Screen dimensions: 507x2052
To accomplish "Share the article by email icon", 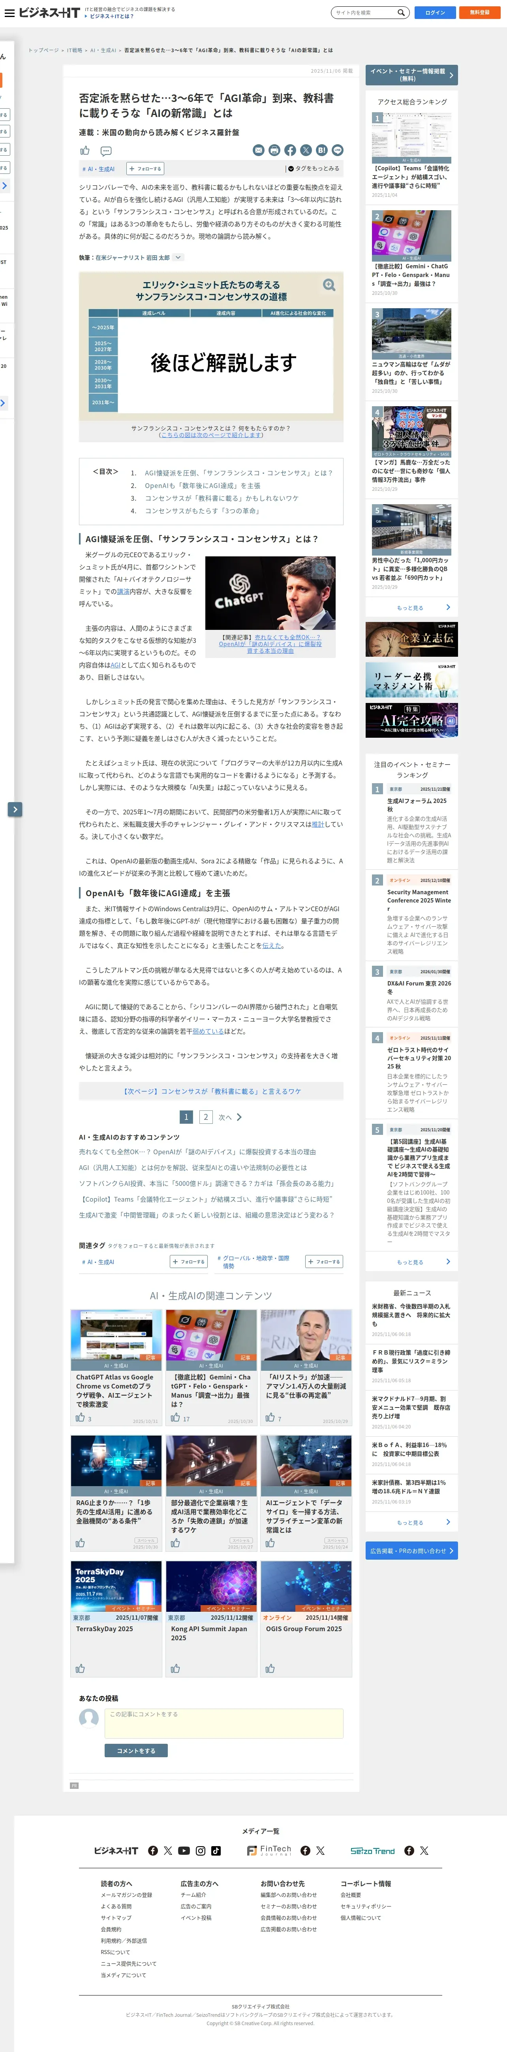I will (259, 151).
